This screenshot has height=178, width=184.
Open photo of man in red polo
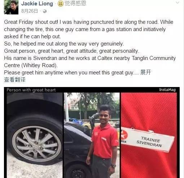[92, 135]
